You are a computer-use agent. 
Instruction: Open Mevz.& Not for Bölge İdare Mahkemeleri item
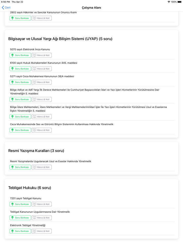42,117
